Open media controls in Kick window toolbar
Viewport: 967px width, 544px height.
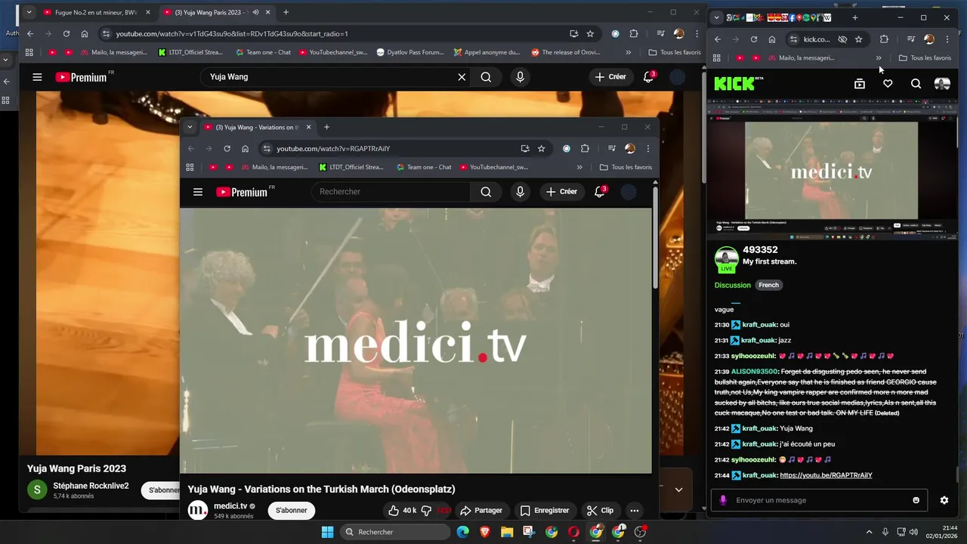point(911,39)
